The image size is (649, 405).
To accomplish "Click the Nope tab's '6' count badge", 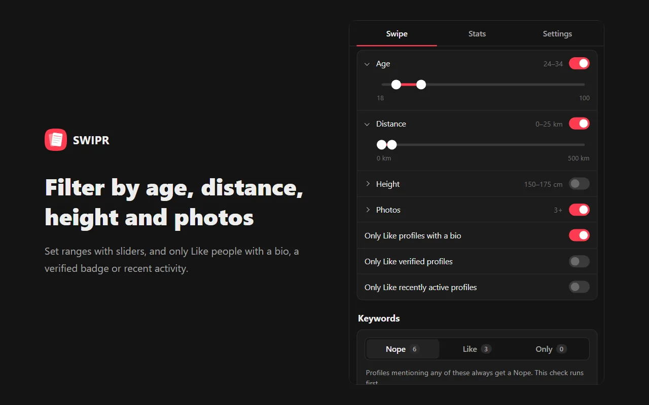I will tap(415, 349).
